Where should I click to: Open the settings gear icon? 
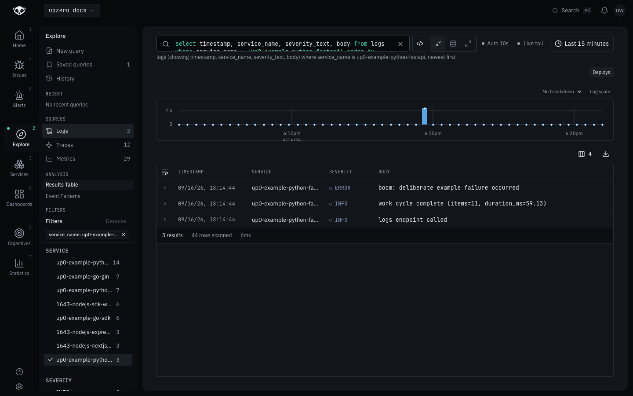(x=19, y=387)
